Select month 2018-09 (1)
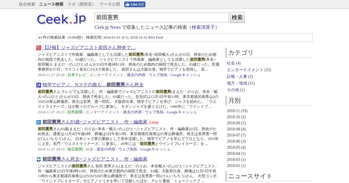Viewport: 349px width, 183px height. [x=236, y=123]
